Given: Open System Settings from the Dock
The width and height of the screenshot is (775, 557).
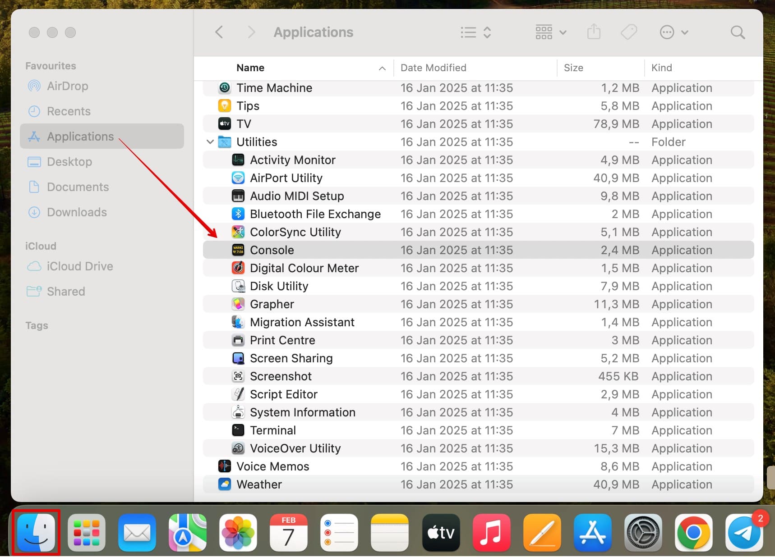Looking at the screenshot, I should (643, 533).
